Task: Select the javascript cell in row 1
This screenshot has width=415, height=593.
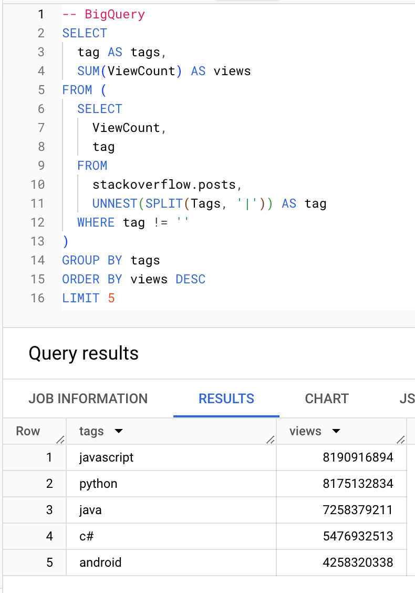Action: [x=106, y=457]
